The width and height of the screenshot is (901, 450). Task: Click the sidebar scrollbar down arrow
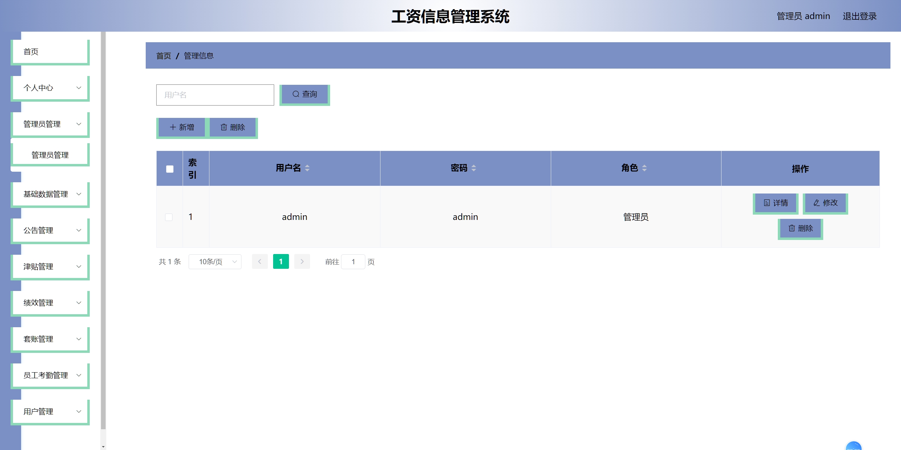pyautogui.click(x=103, y=447)
